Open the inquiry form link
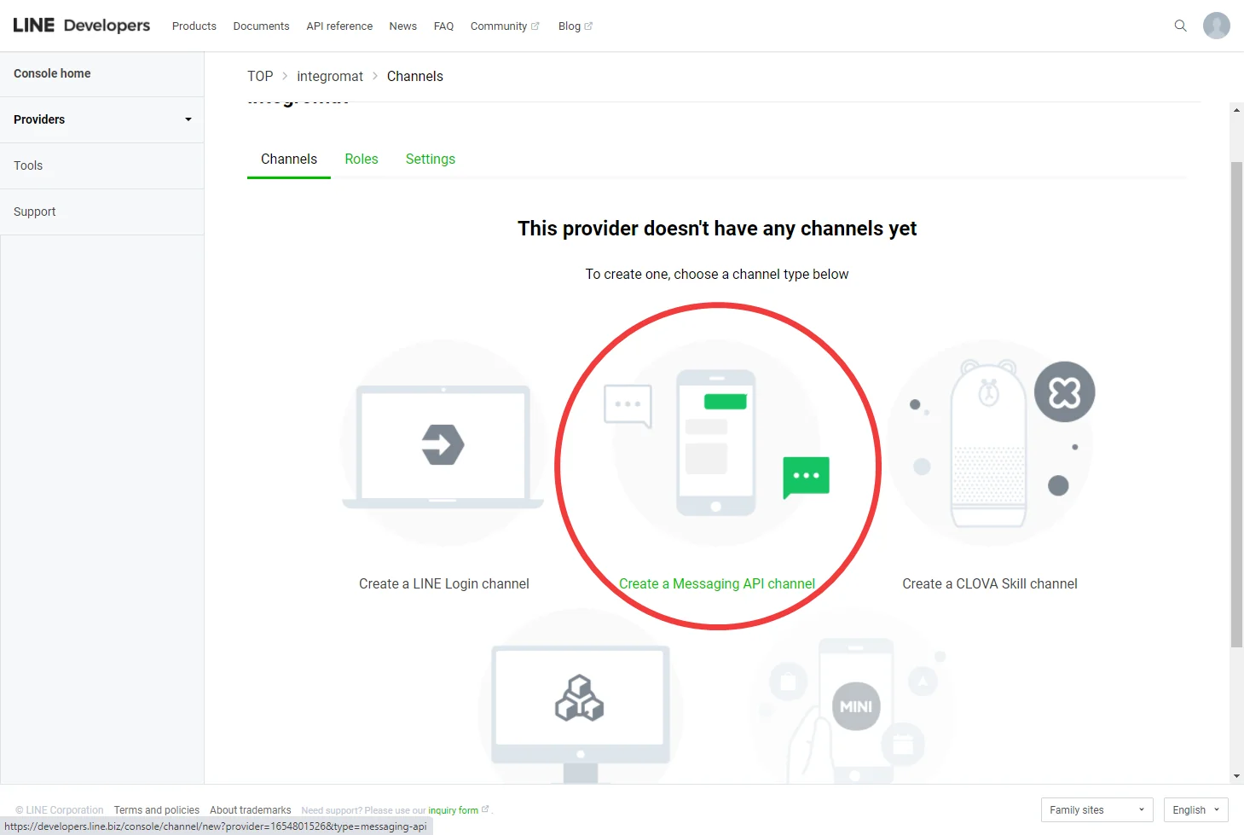1244x835 pixels. (x=453, y=810)
